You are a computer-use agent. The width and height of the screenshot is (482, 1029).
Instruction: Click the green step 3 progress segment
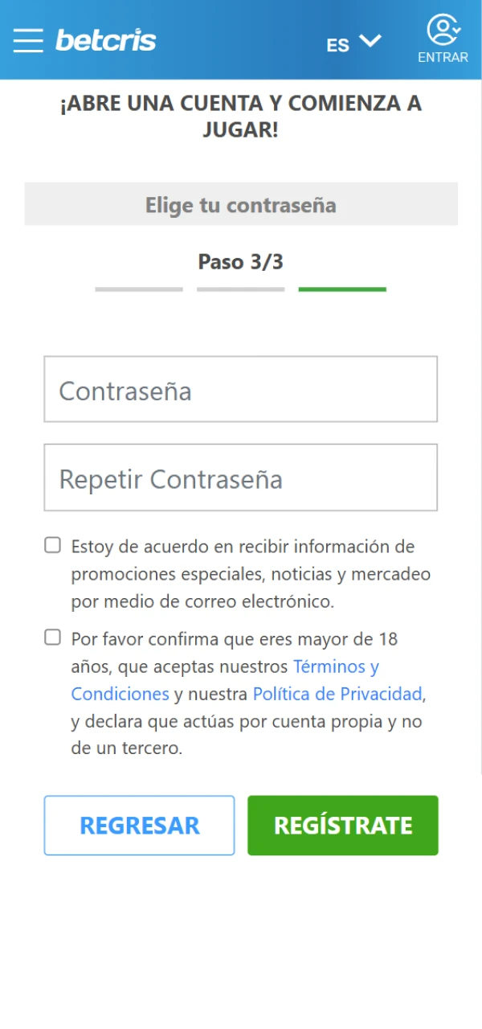[x=342, y=287]
